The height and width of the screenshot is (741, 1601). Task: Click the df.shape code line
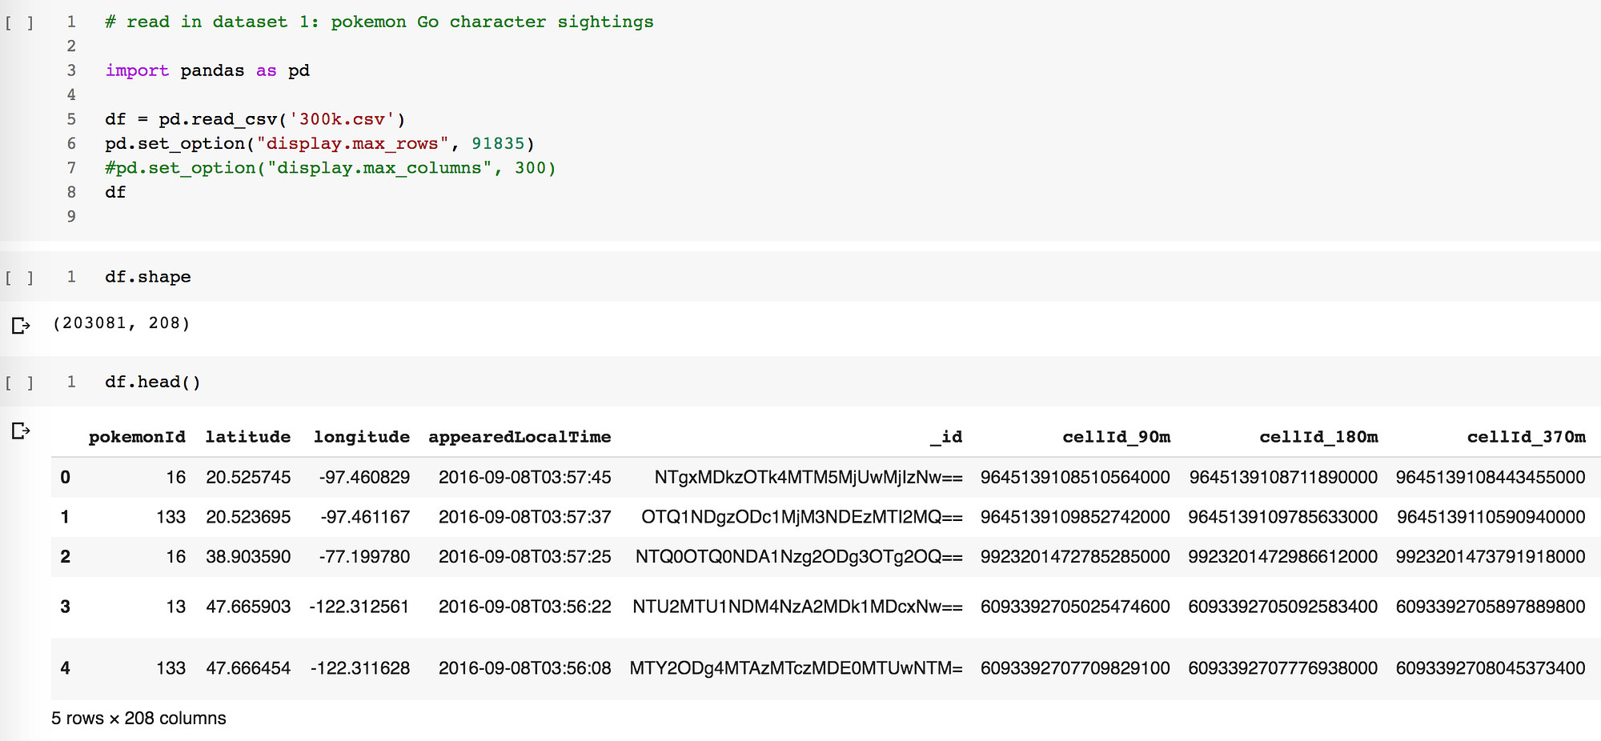[x=146, y=277]
